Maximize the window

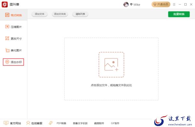pyautogui.click(x=186, y=5)
